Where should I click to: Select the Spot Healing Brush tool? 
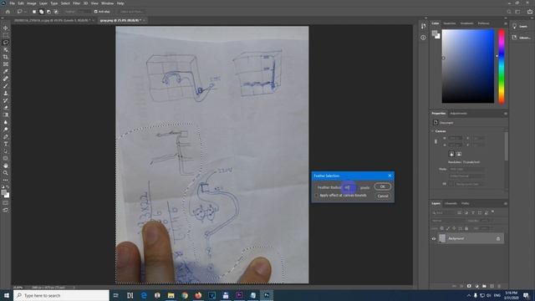6,79
